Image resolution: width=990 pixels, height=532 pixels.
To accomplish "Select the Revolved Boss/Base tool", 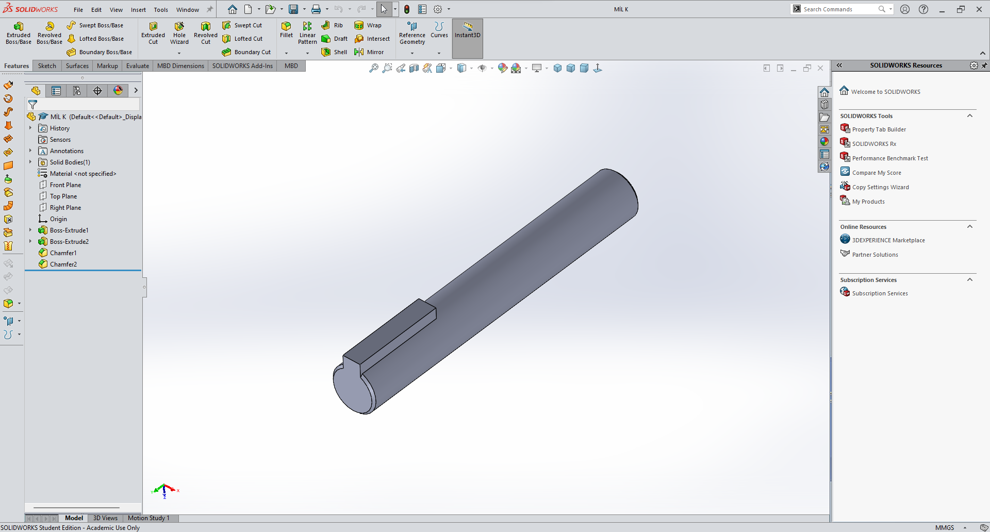I will pyautogui.click(x=49, y=33).
